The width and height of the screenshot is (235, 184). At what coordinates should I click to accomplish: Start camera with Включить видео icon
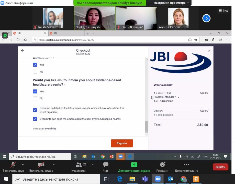pos(41,165)
